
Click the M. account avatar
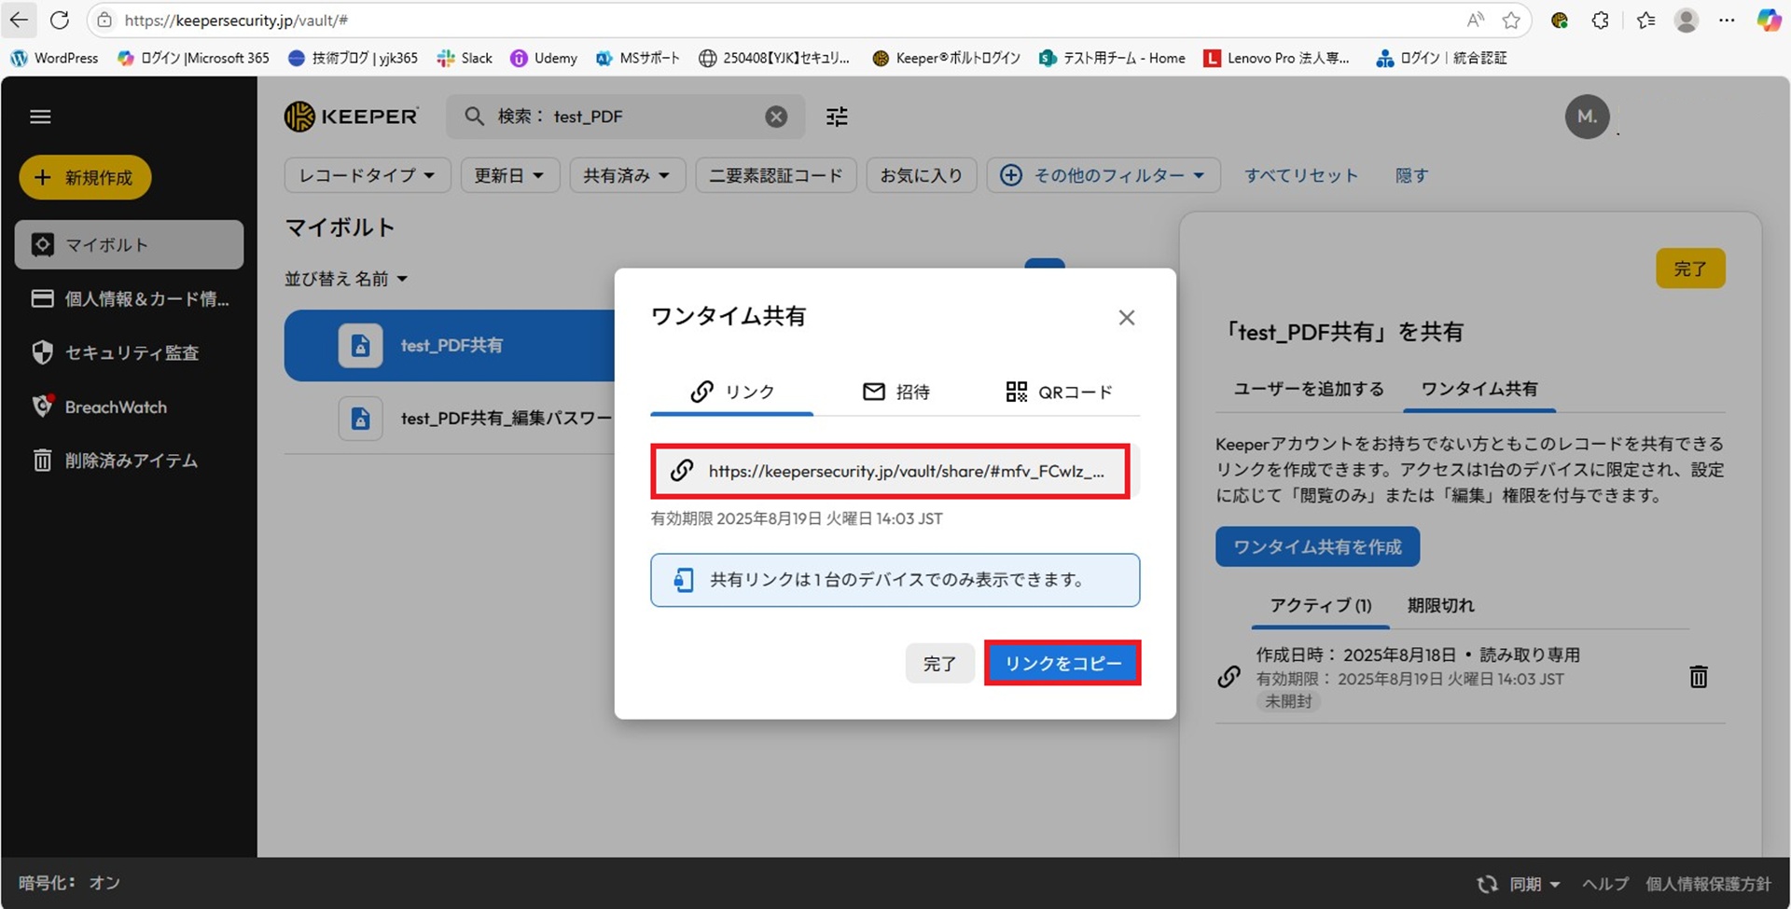(x=1587, y=117)
